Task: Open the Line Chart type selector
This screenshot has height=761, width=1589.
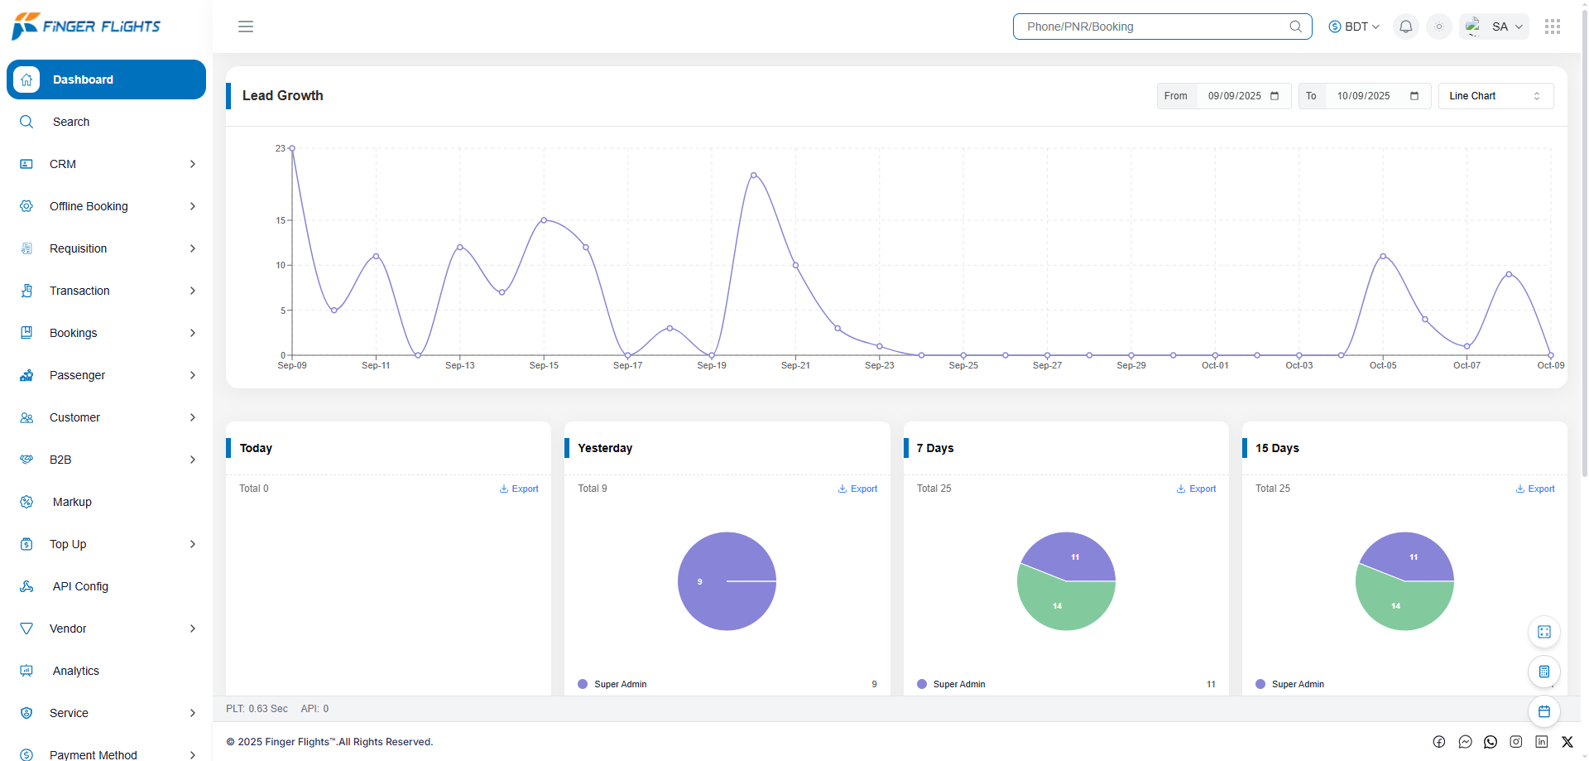Action: (1495, 96)
